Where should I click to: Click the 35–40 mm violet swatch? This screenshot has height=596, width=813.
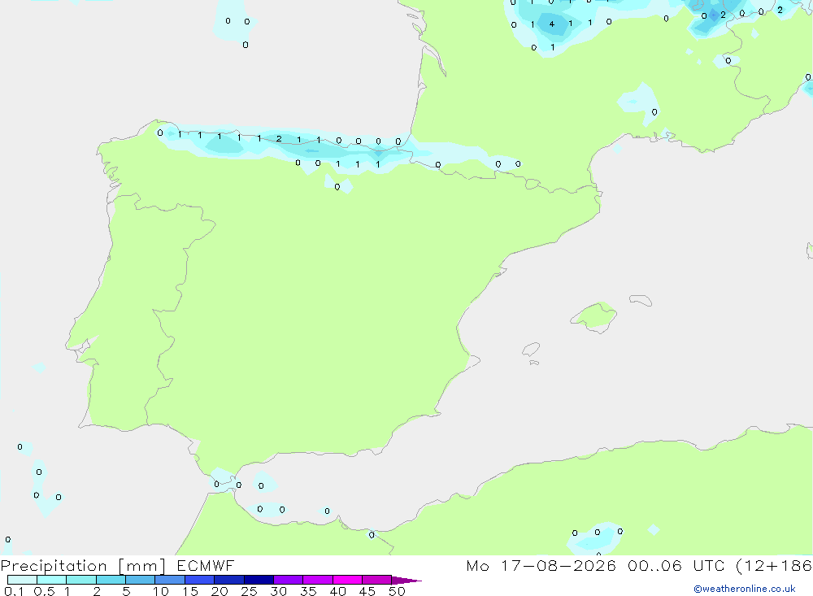[x=317, y=580]
